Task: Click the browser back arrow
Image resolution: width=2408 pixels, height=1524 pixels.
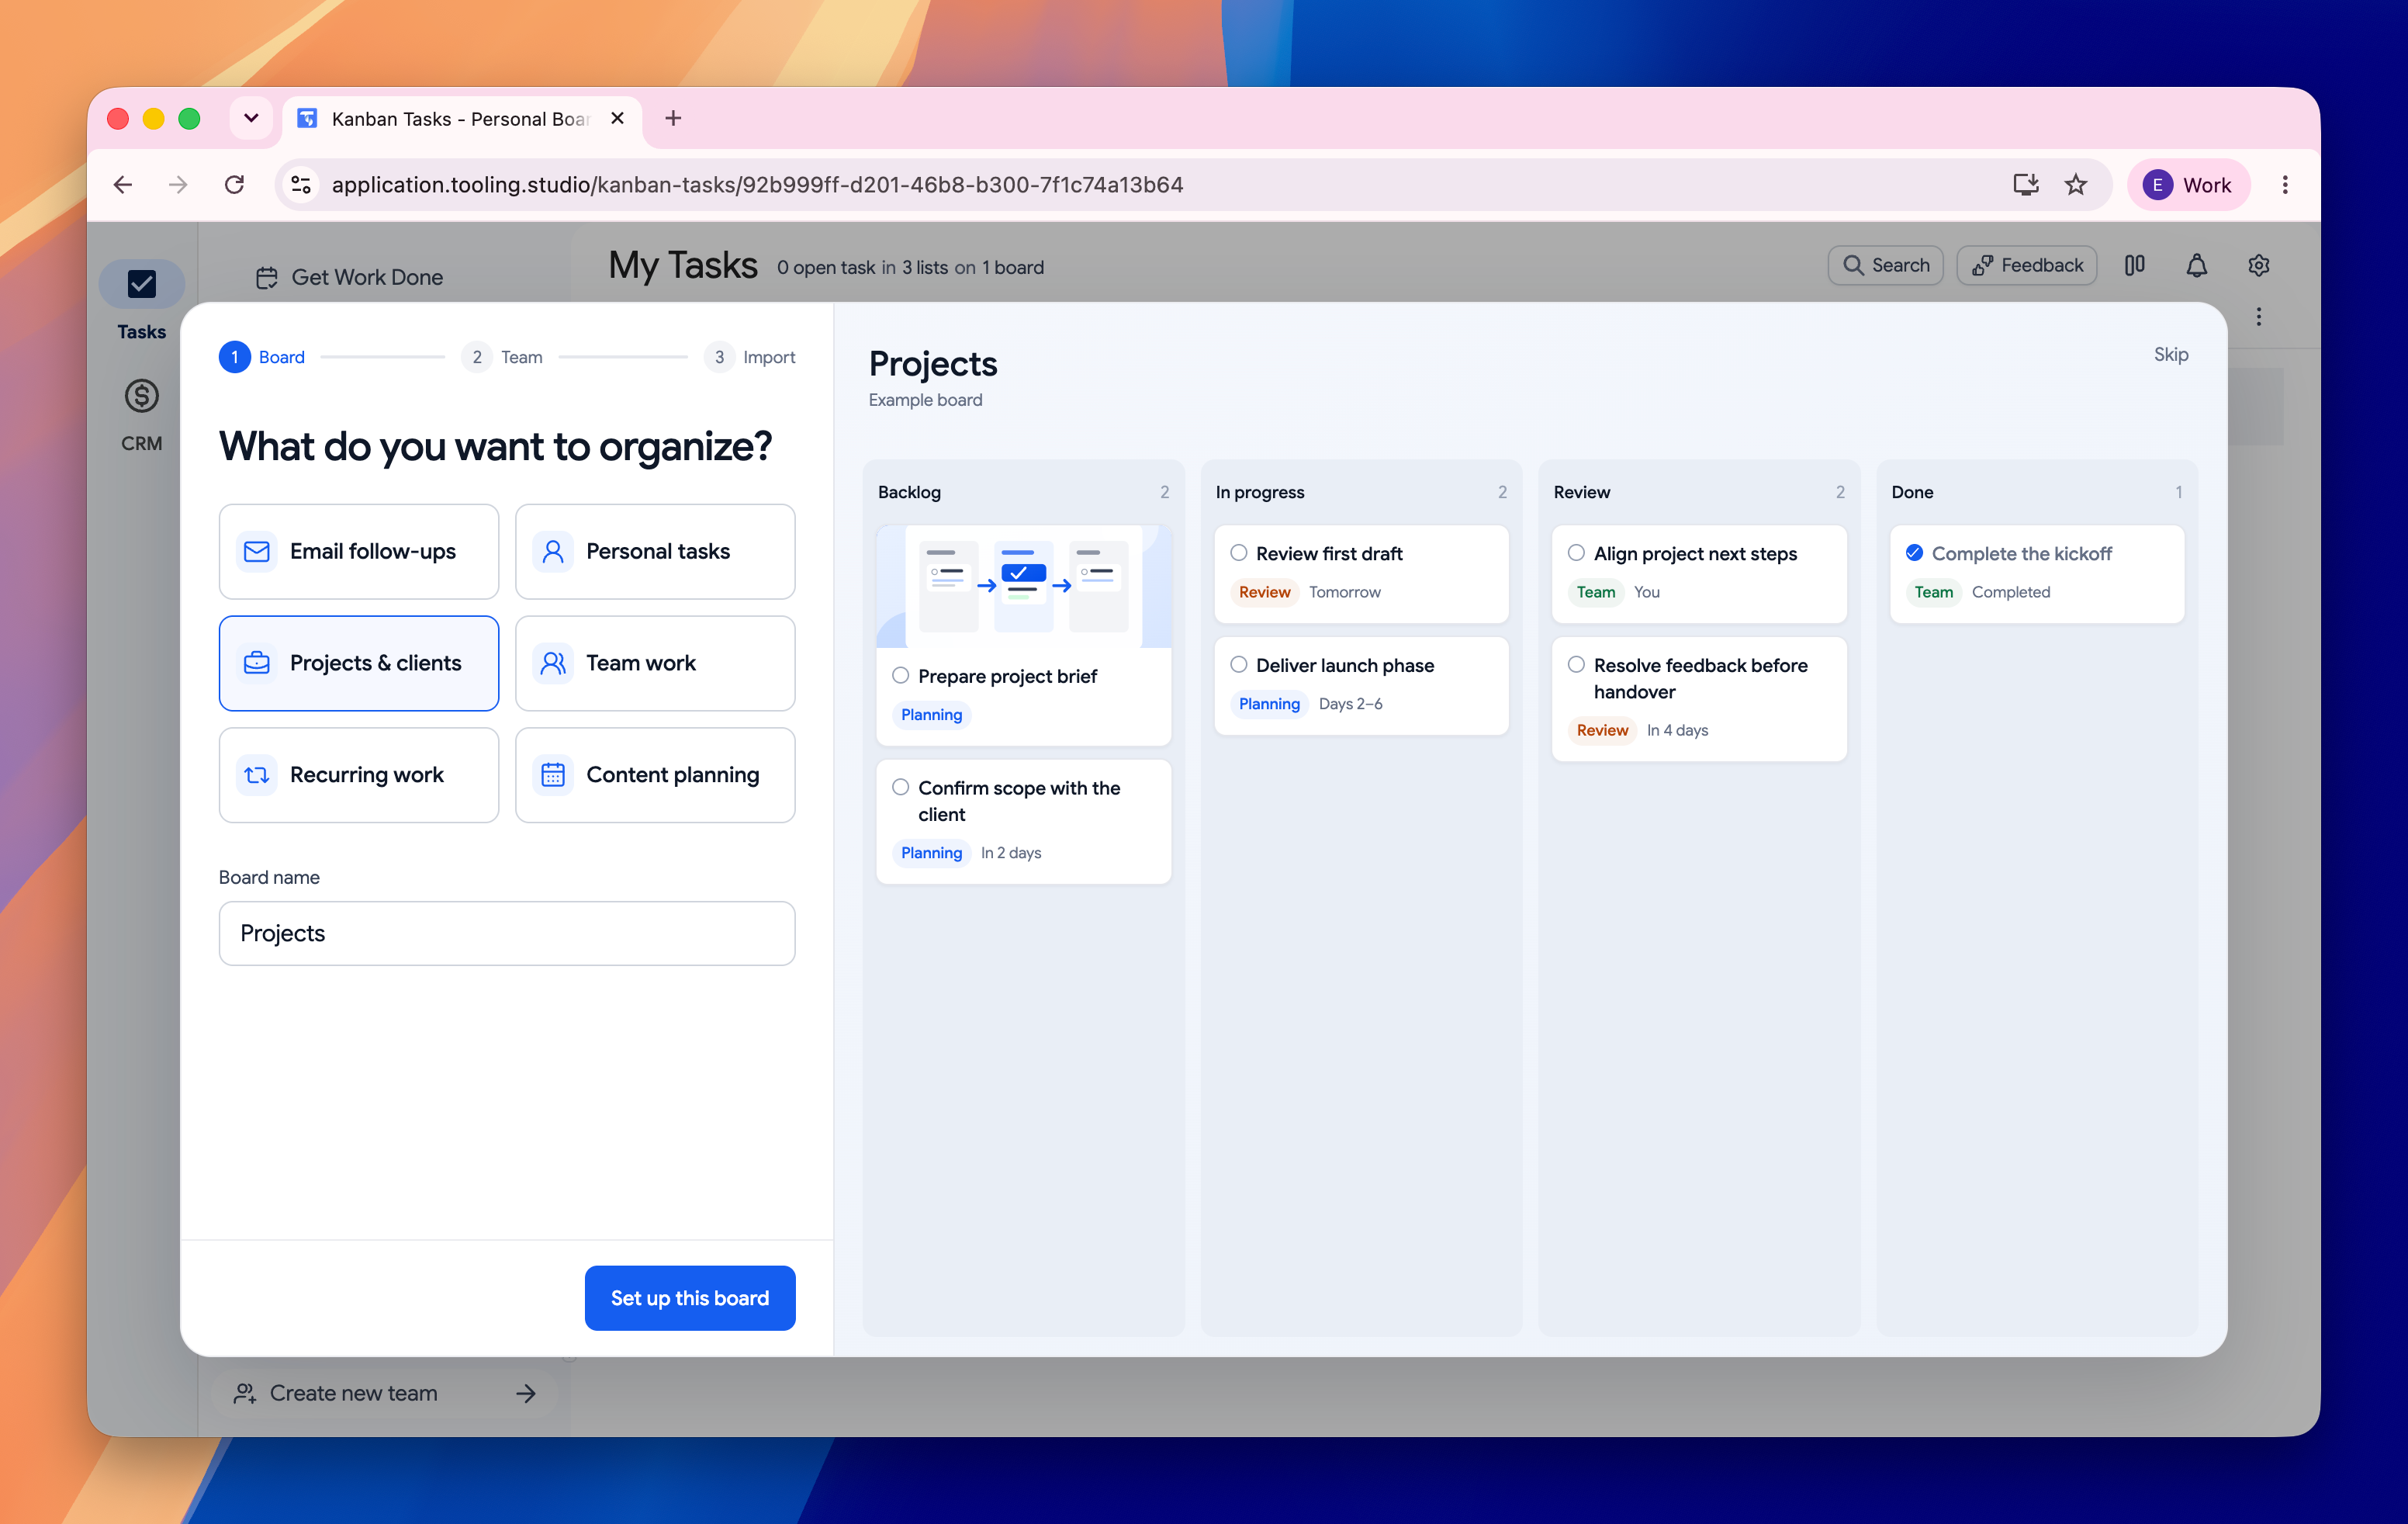Action: (x=123, y=184)
